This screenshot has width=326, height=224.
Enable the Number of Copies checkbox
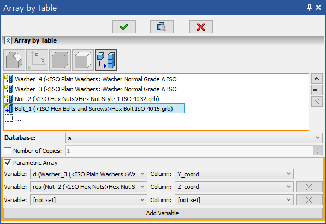pyautogui.click(x=8, y=151)
